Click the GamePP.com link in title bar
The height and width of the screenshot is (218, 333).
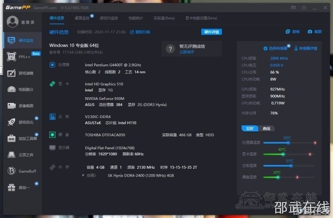point(45,8)
